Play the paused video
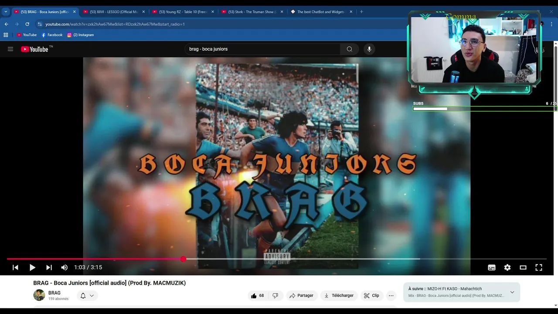 [x=32, y=267]
